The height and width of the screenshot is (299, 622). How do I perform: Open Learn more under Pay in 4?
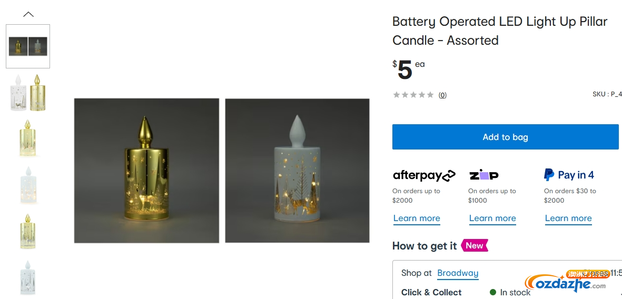(x=568, y=218)
